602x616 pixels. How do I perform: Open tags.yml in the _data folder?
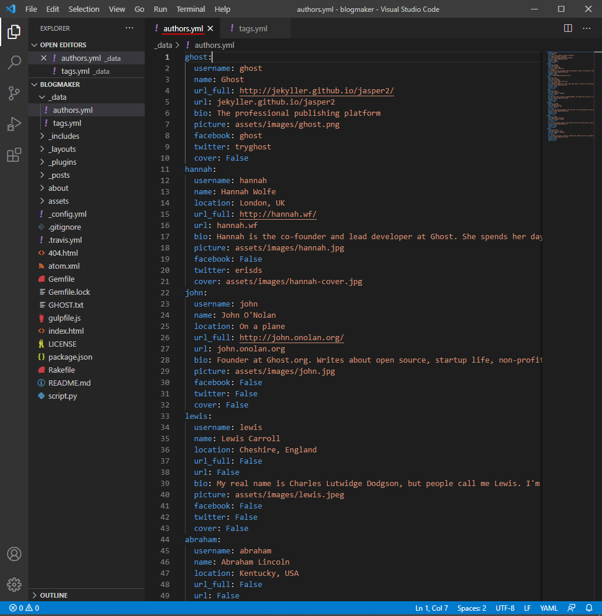pyautogui.click(x=86, y=123)
